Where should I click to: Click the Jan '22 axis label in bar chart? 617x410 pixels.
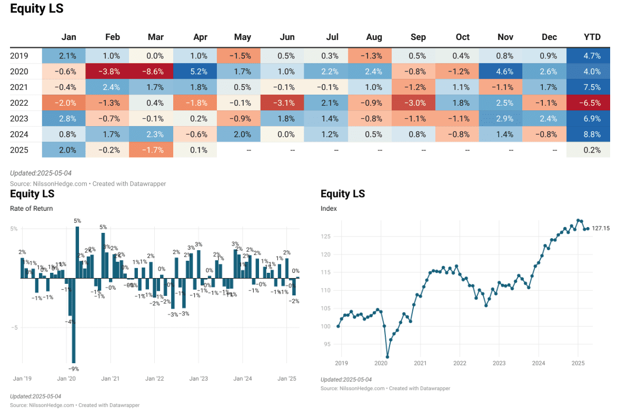pos(155,378)
